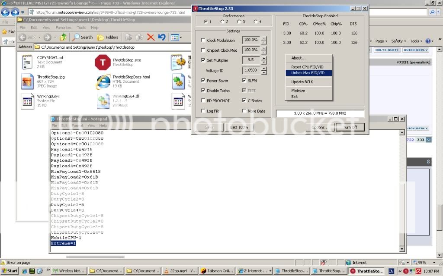
Task: Open the Notepad Format menu
Action: pos(78,125)
